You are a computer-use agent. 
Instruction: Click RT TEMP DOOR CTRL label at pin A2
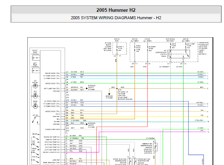coord(52,76)
